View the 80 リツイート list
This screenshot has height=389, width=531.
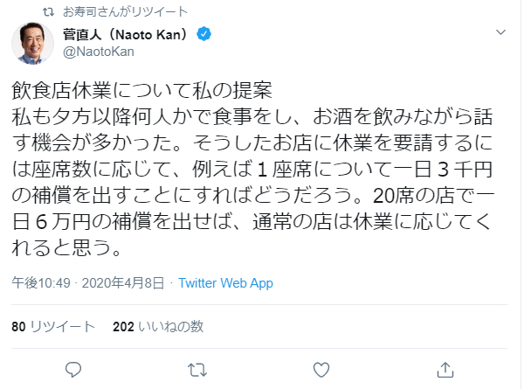tap(53, 326)
